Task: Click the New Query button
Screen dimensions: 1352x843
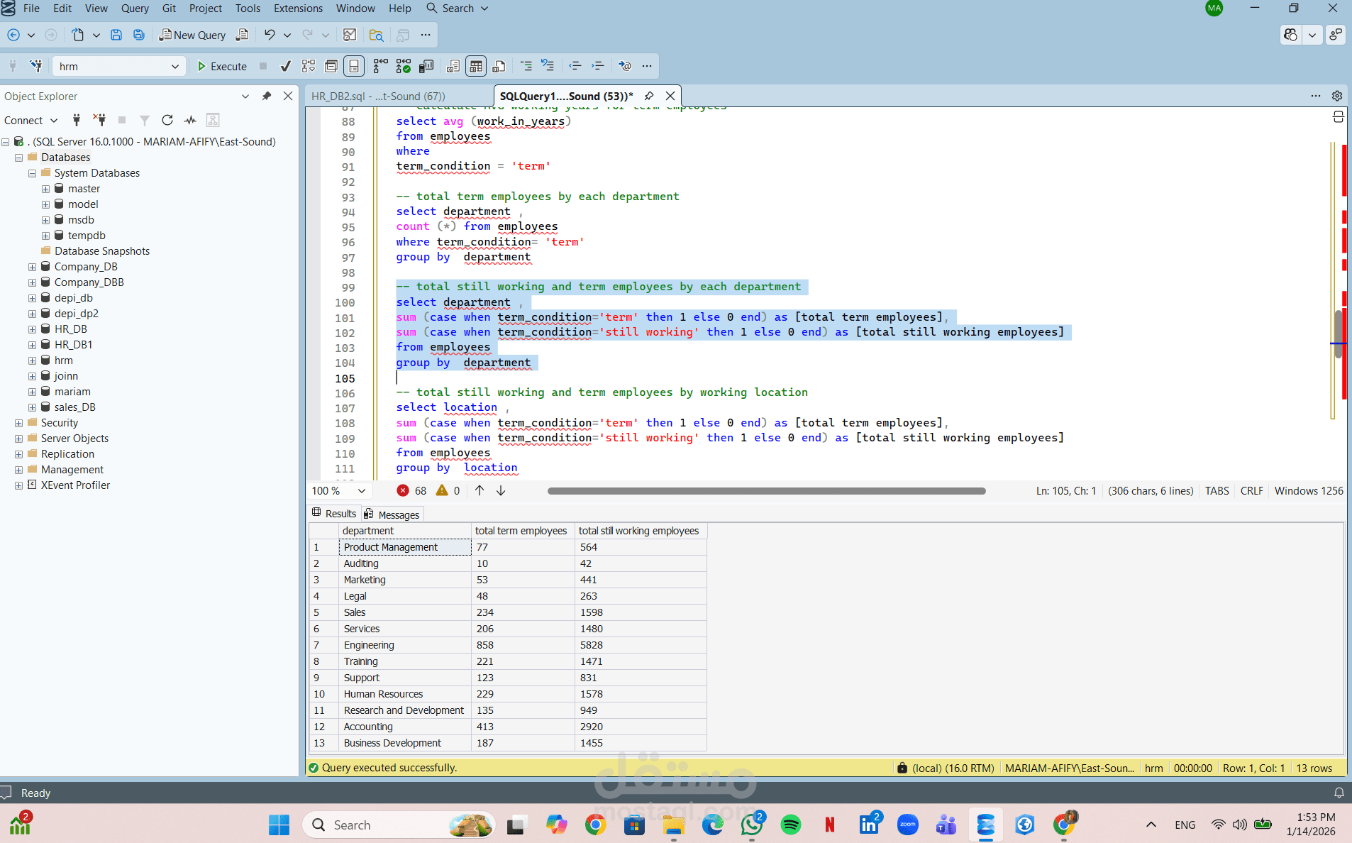Action: click(x=192, y=35)
